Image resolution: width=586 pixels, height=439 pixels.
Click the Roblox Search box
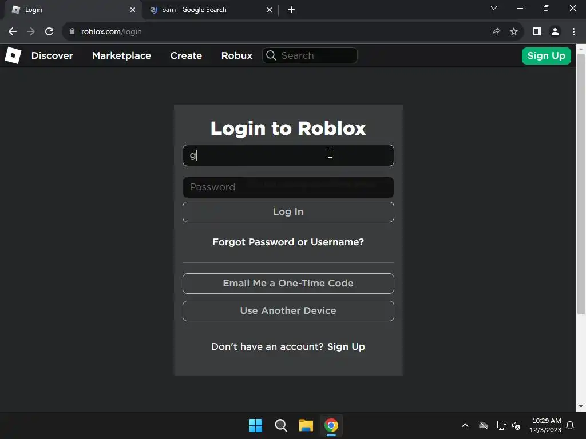tap(310, 55)
